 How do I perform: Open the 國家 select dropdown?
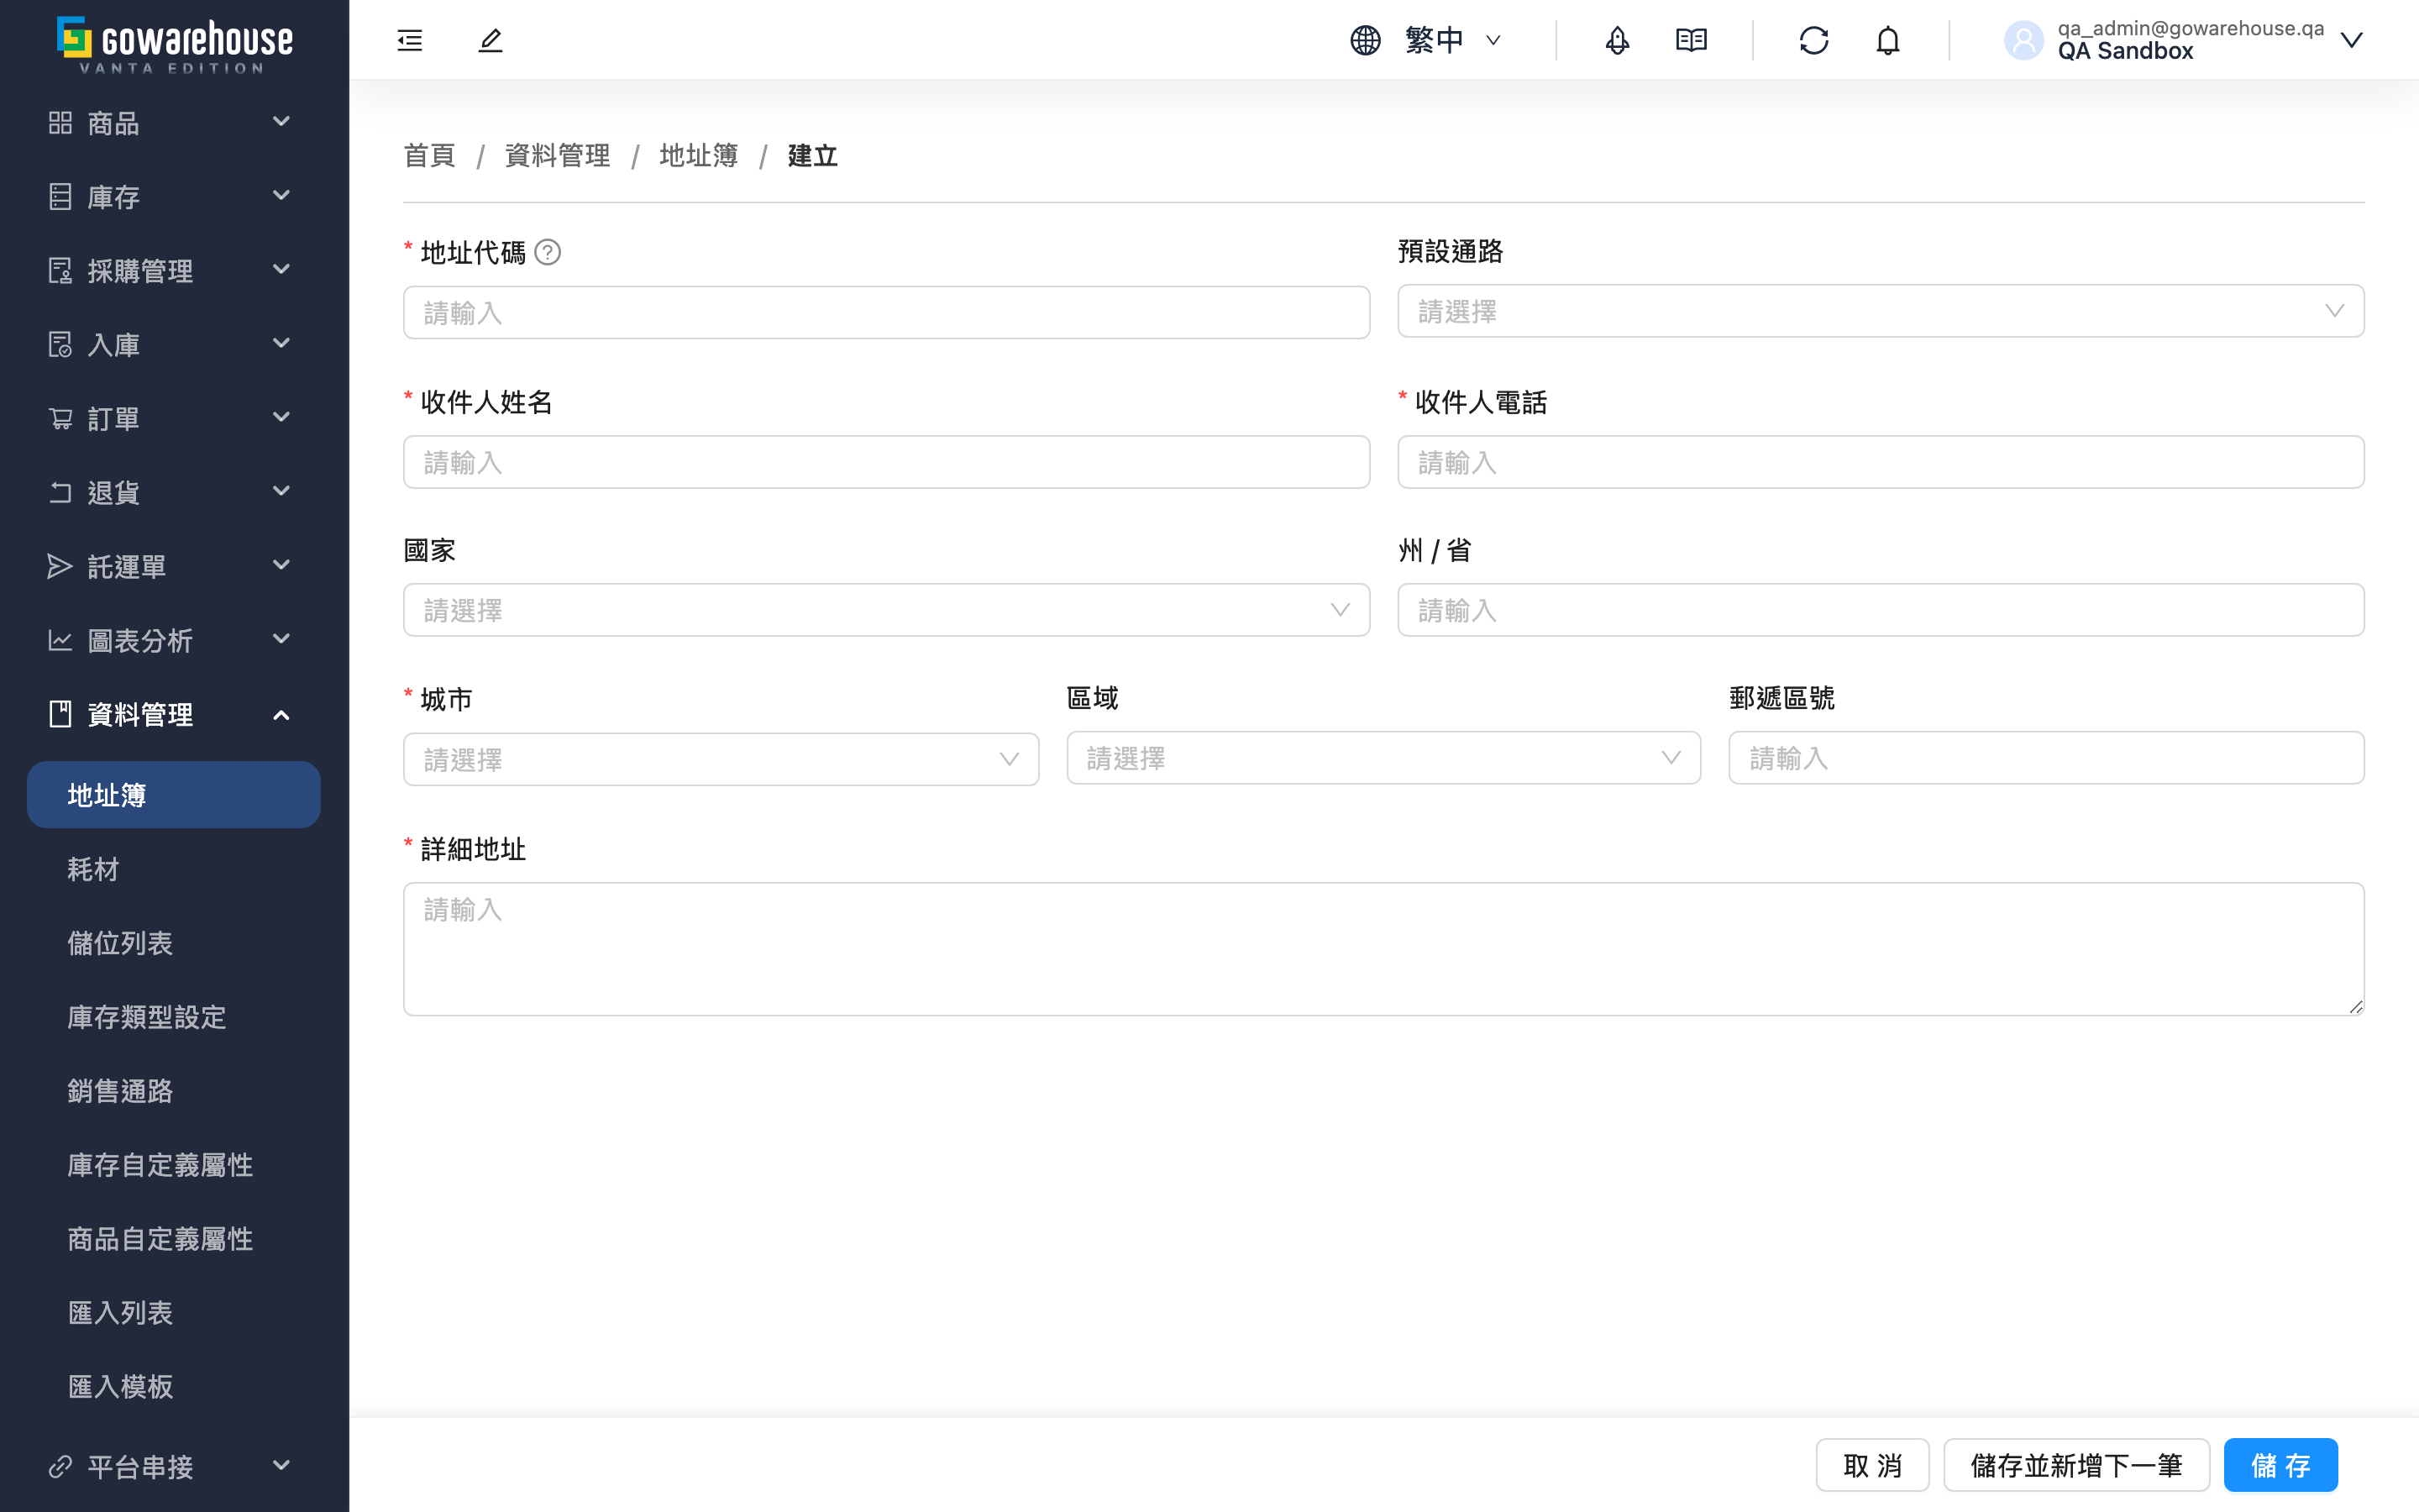(885, 610)
